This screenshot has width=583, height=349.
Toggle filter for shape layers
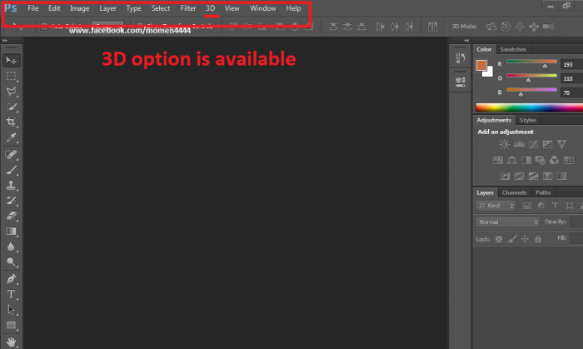[x=569, y=206]
